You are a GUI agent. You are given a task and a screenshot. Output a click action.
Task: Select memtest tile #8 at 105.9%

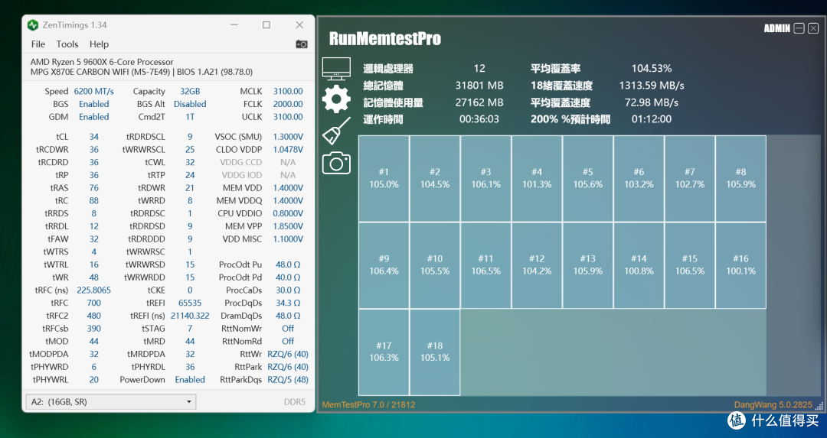click(741, 178)
